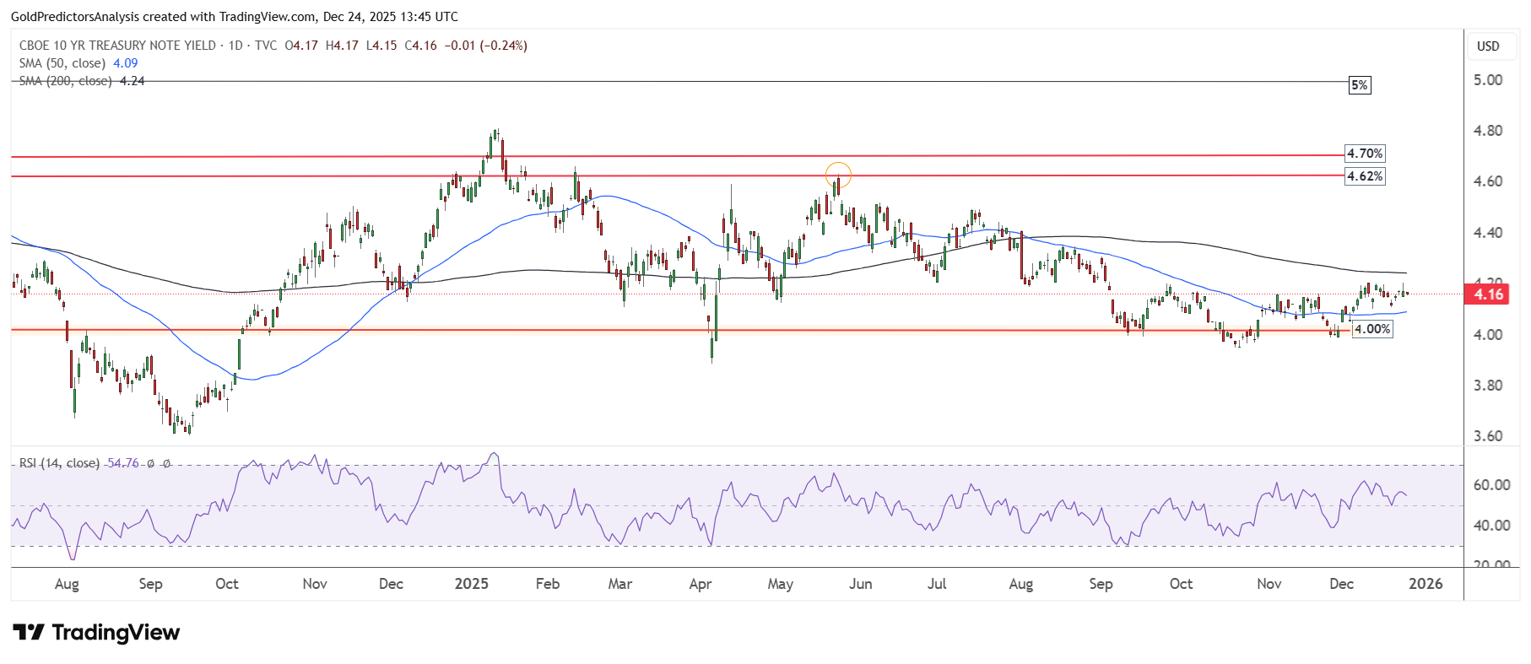Click the 4.60 price axis label
The image size is (1531, 664).
tap(1488, 181)
